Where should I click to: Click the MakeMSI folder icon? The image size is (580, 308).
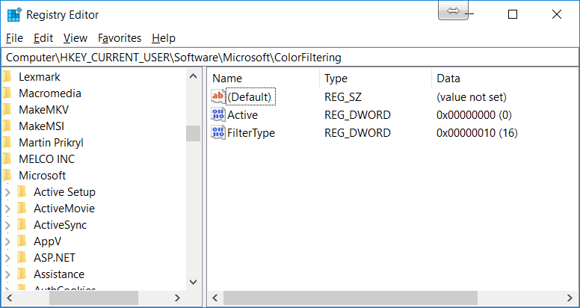[7, 126]
